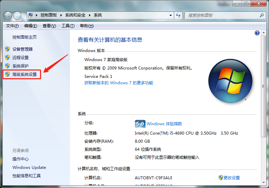269x188 pixels.
Task: Click the 5.9 experience index score badge
Action: pos(140,124)
